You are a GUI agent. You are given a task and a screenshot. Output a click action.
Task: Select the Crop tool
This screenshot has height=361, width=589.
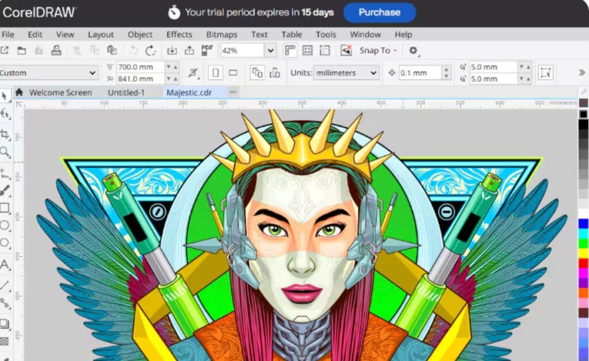5,134
